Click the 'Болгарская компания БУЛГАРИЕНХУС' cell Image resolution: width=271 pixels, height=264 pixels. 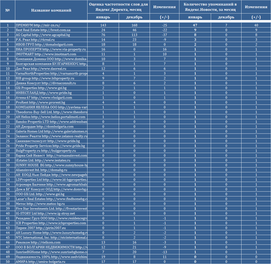coord(51,64)
